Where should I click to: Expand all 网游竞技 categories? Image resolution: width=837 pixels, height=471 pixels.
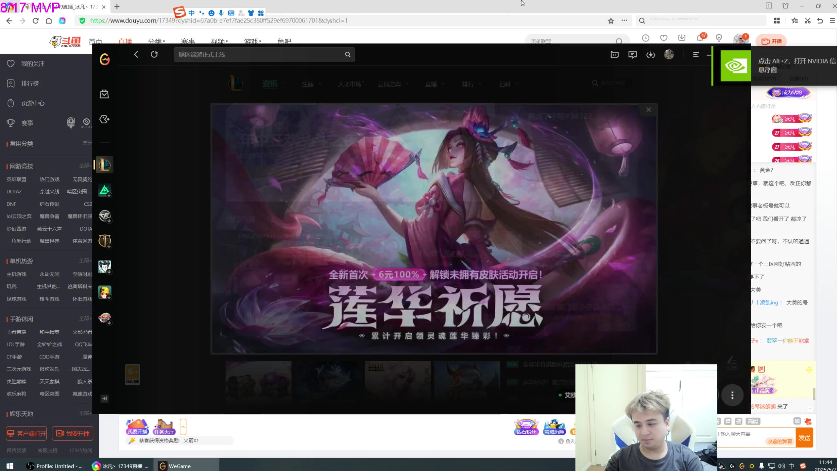85,166
